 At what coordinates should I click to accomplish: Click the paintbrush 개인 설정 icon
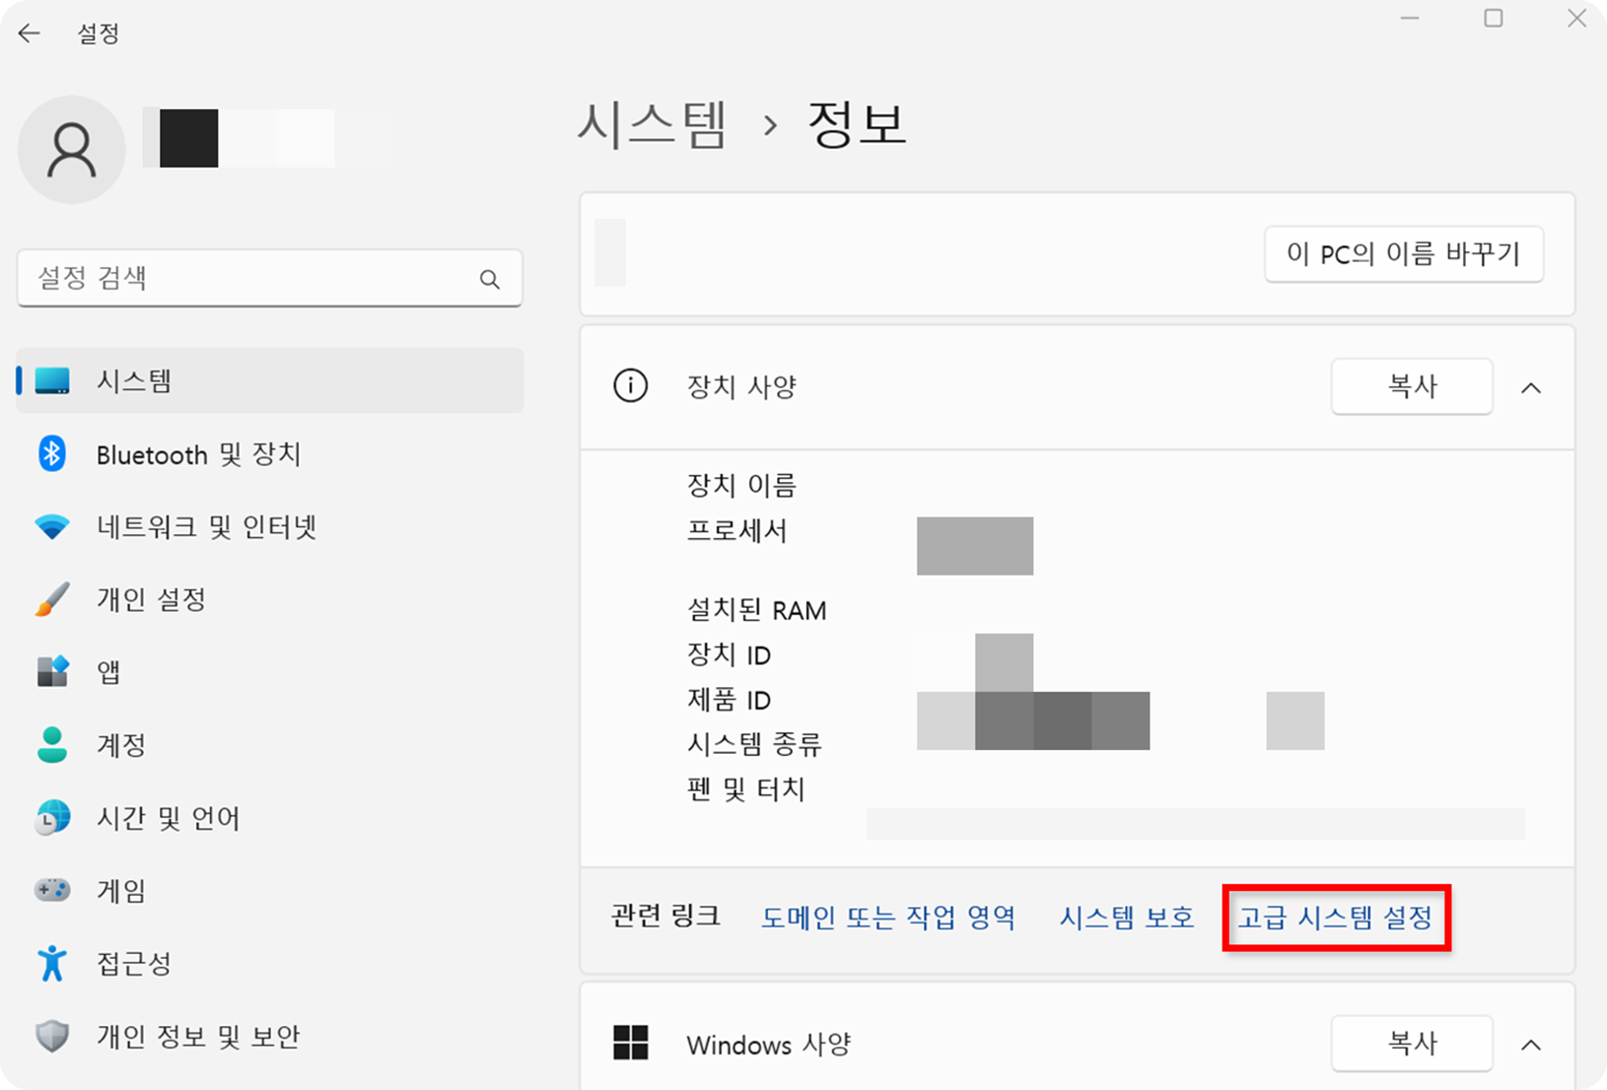click(52, 599)
